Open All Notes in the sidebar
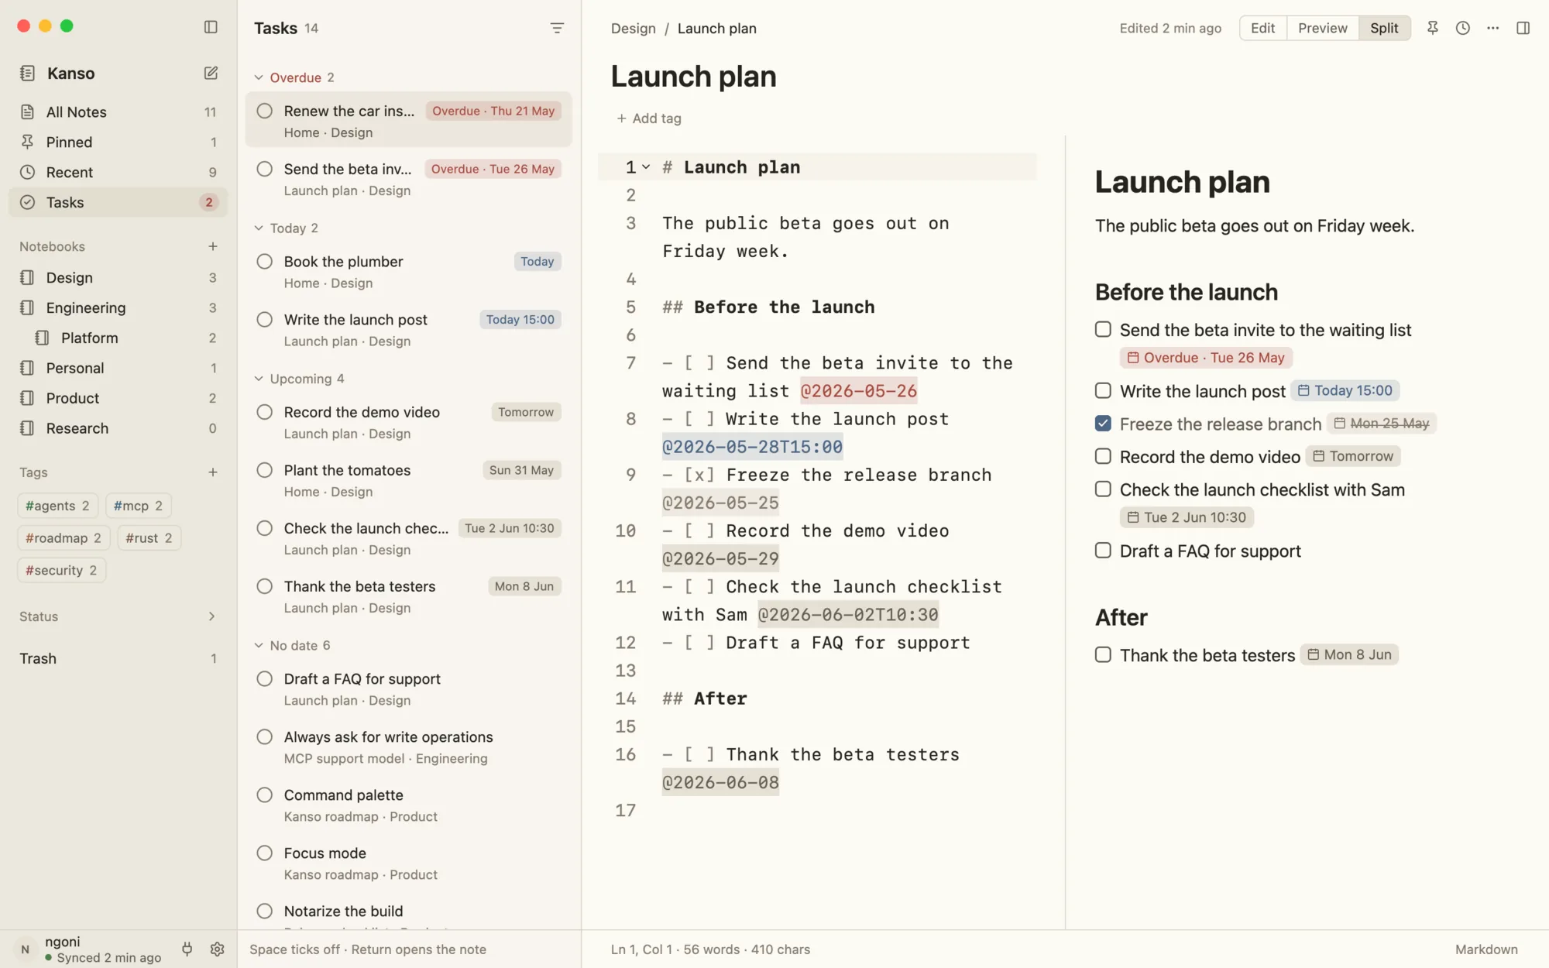The image size is (1549, 968). click(x=118, y=112)
